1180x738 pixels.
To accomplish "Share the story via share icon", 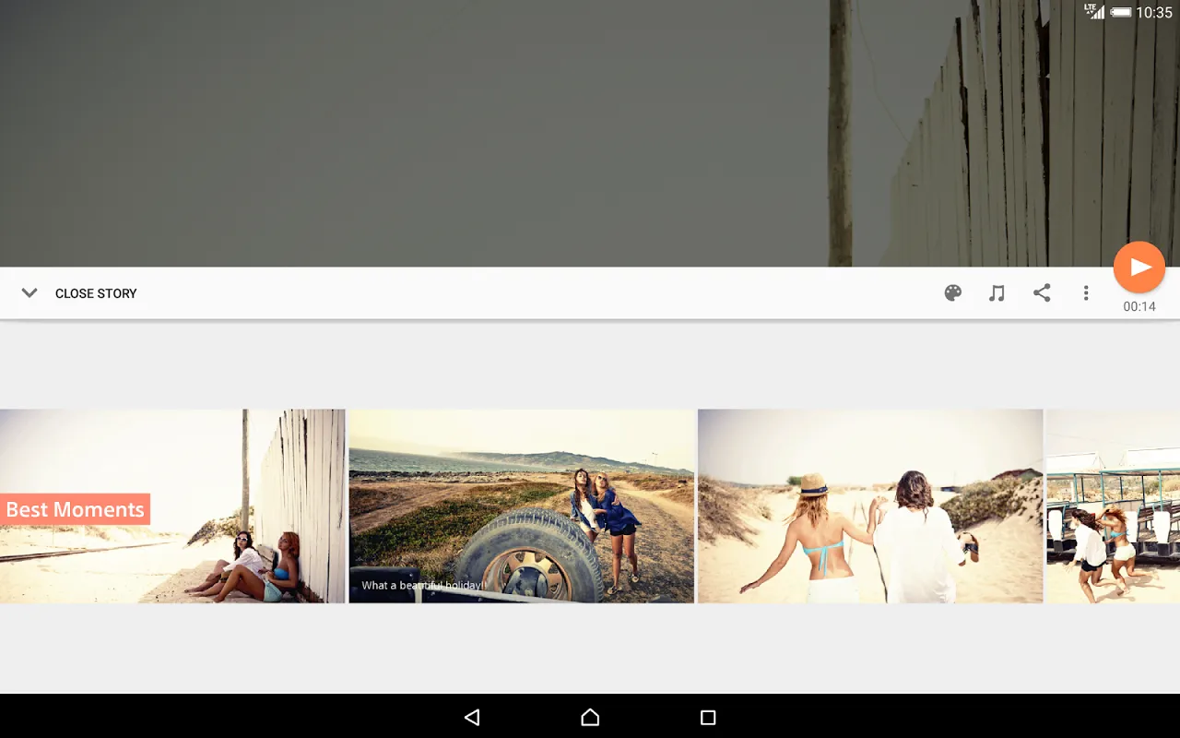I will pos(1042,293).
